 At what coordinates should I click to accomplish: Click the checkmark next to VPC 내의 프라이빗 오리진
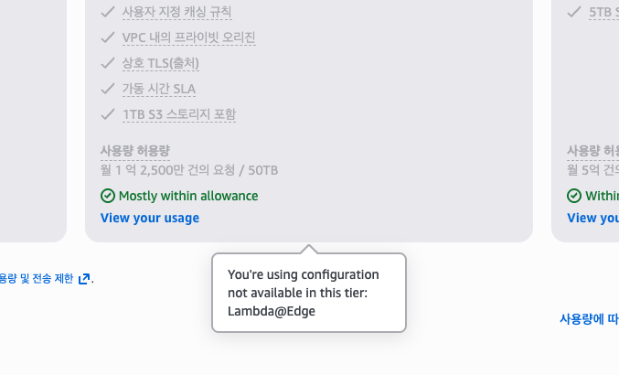point(108,37)
